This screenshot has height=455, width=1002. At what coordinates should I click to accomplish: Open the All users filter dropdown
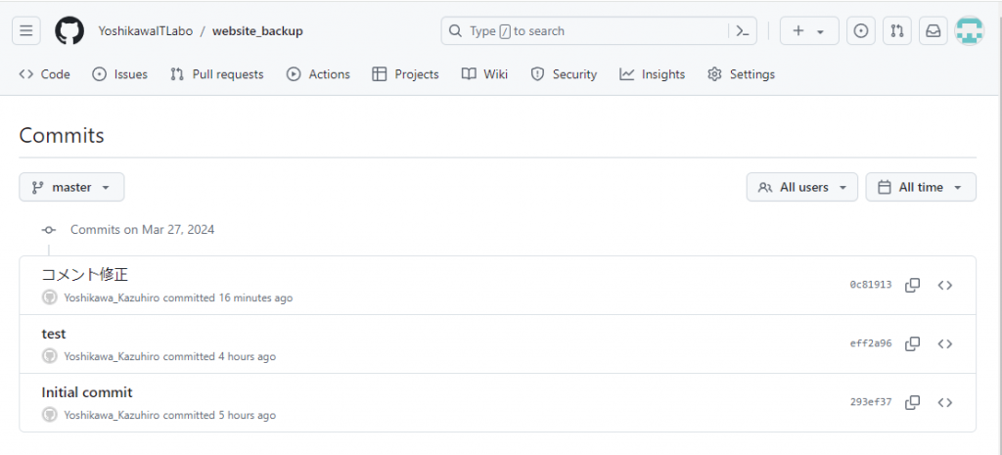[801, 187]
